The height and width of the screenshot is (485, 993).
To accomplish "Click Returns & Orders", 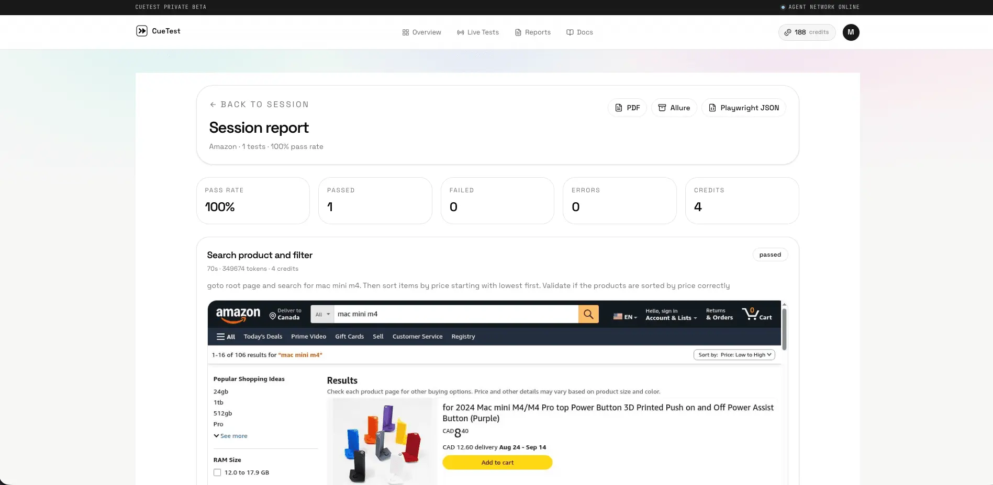I will coord(719,314).
